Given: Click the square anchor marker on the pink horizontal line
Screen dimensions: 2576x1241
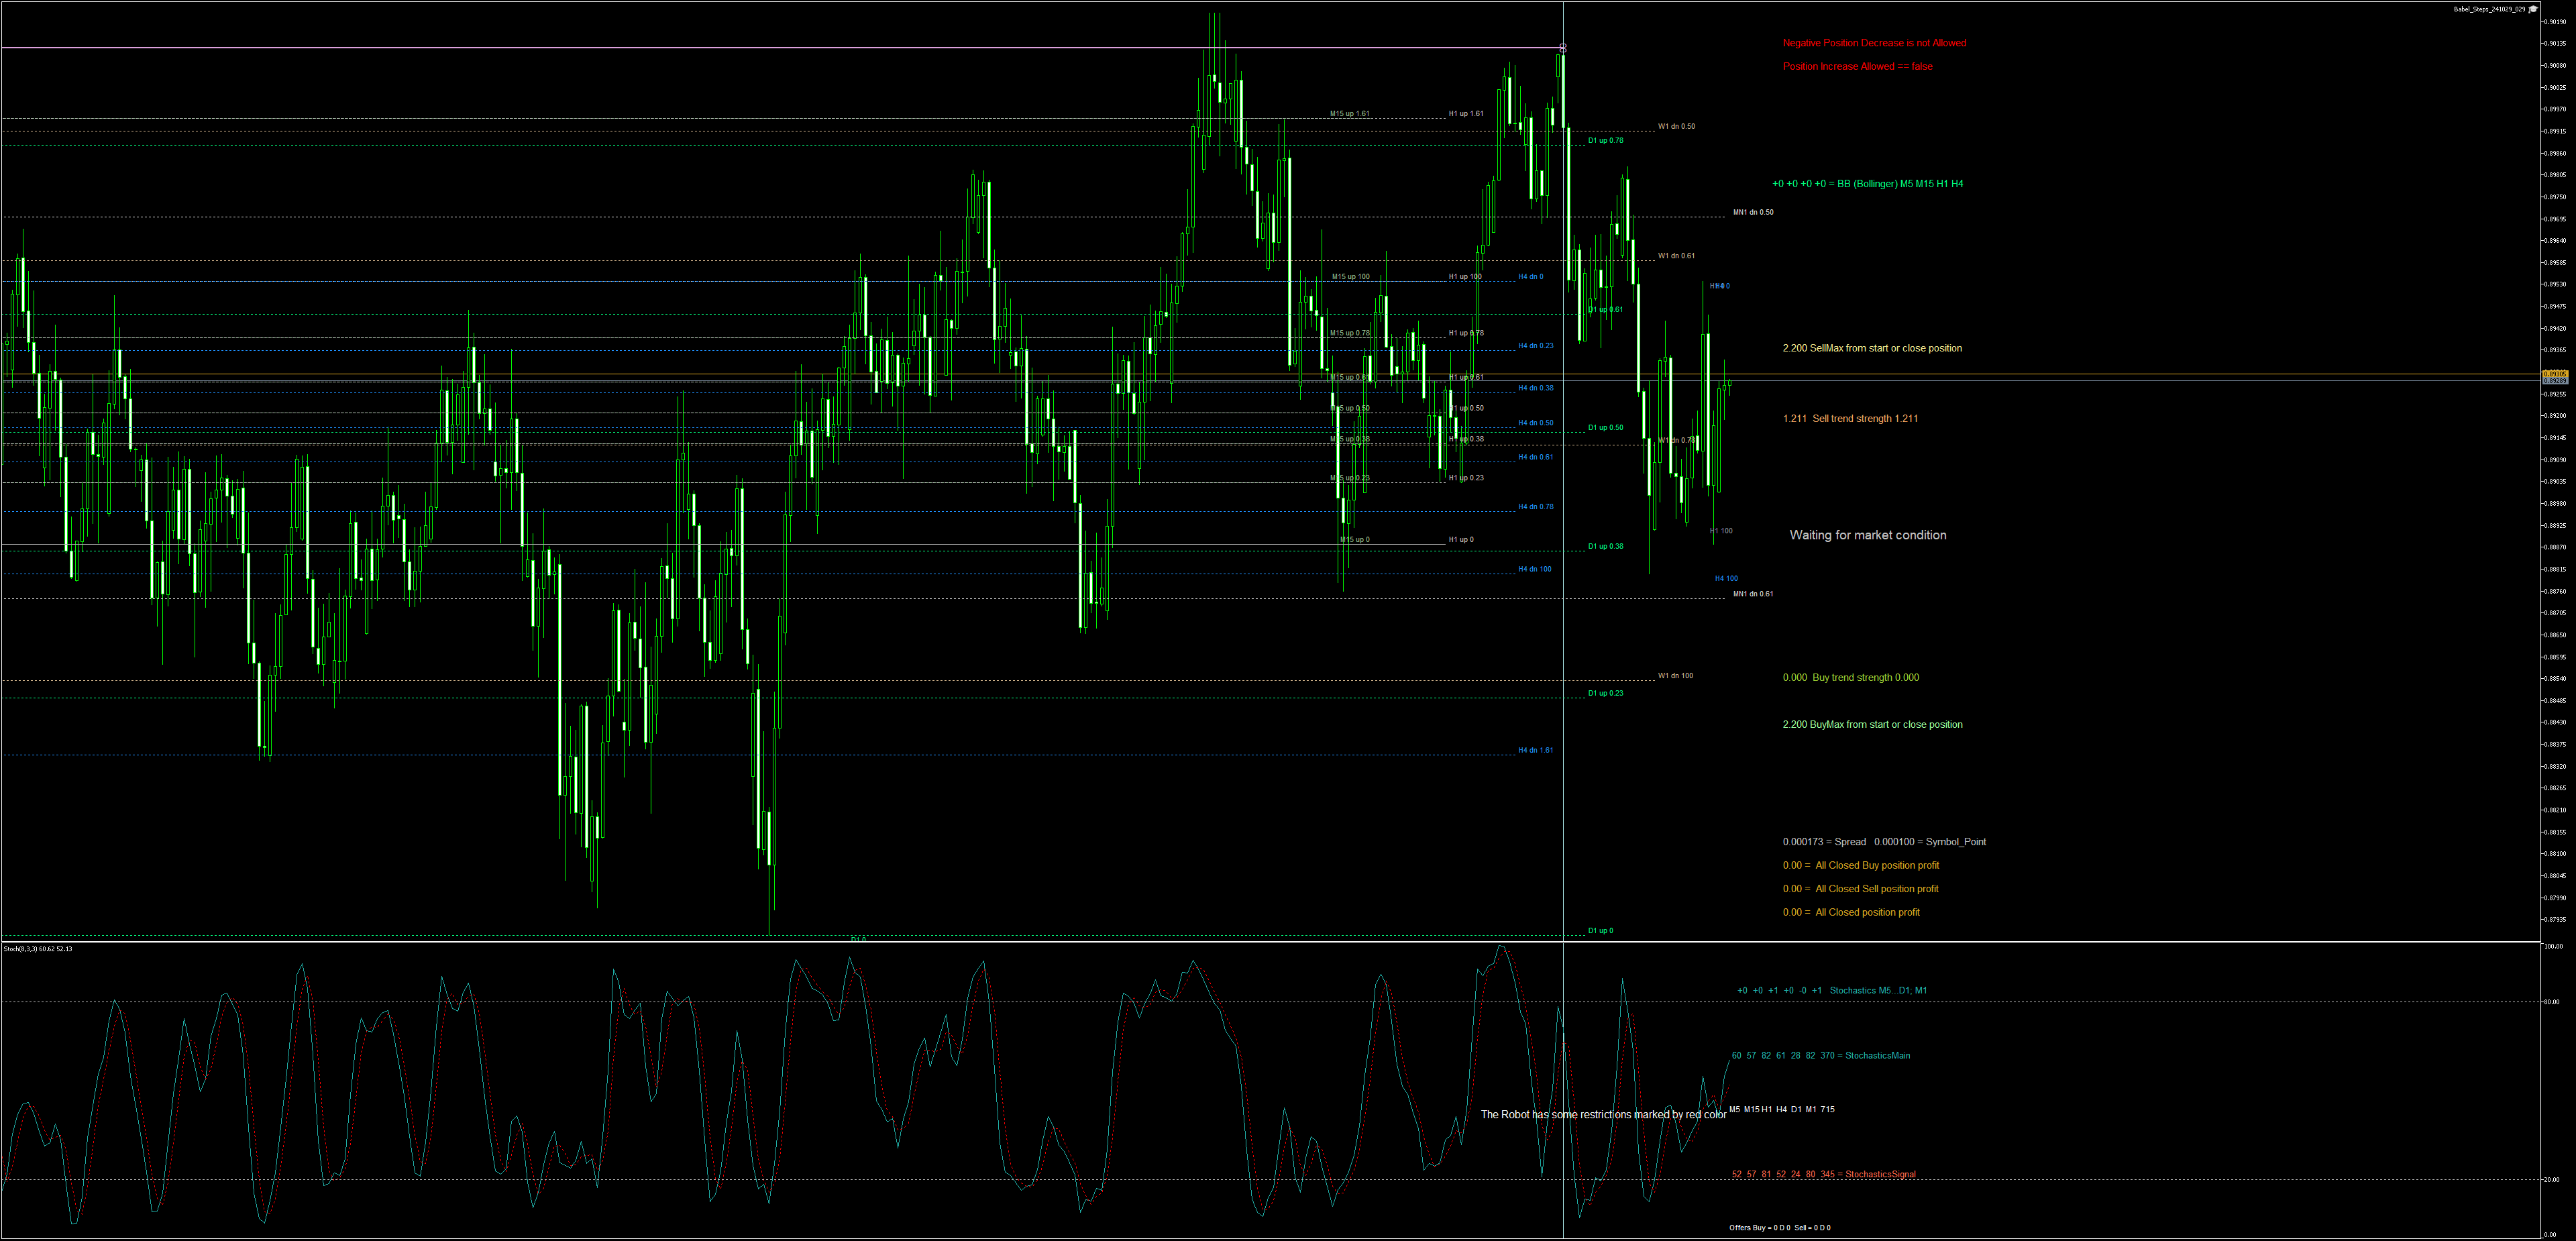Looking at the screenshot, I should pos(1563,47).
